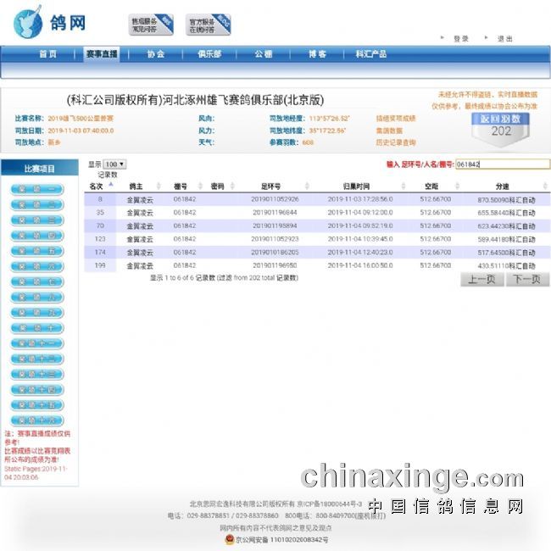Viewport: 551px width, 551px height.
Task: Click the police badge icon beside 京公网安备
Action: (228, 538)
